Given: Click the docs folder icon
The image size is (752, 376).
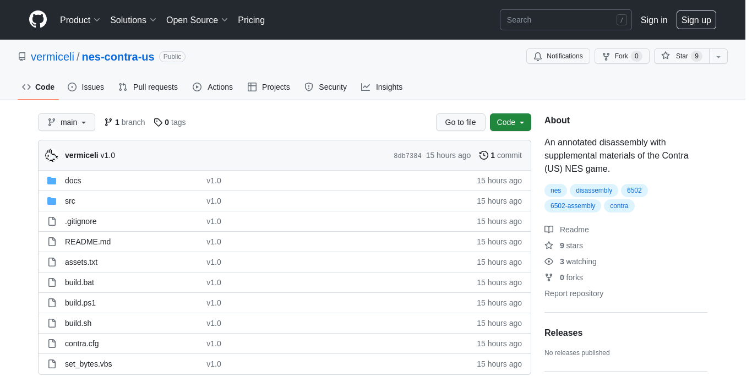Looking at the screenshot, I should pyautogui.click(x=52, y=181).
